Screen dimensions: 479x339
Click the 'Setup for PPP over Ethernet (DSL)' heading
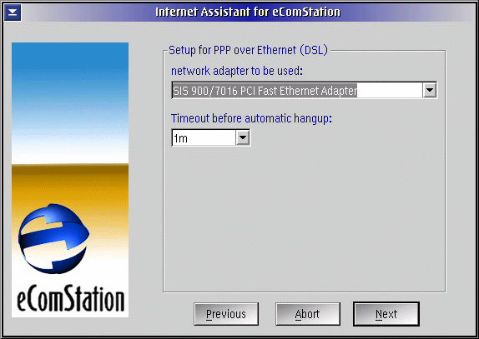[x=248, y=50]
